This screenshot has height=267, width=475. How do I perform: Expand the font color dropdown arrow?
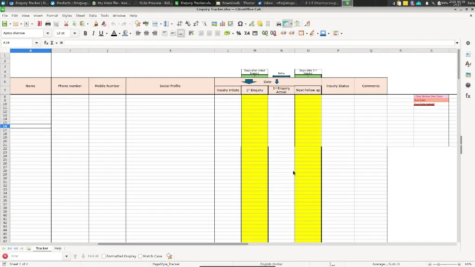coord(119,33)
